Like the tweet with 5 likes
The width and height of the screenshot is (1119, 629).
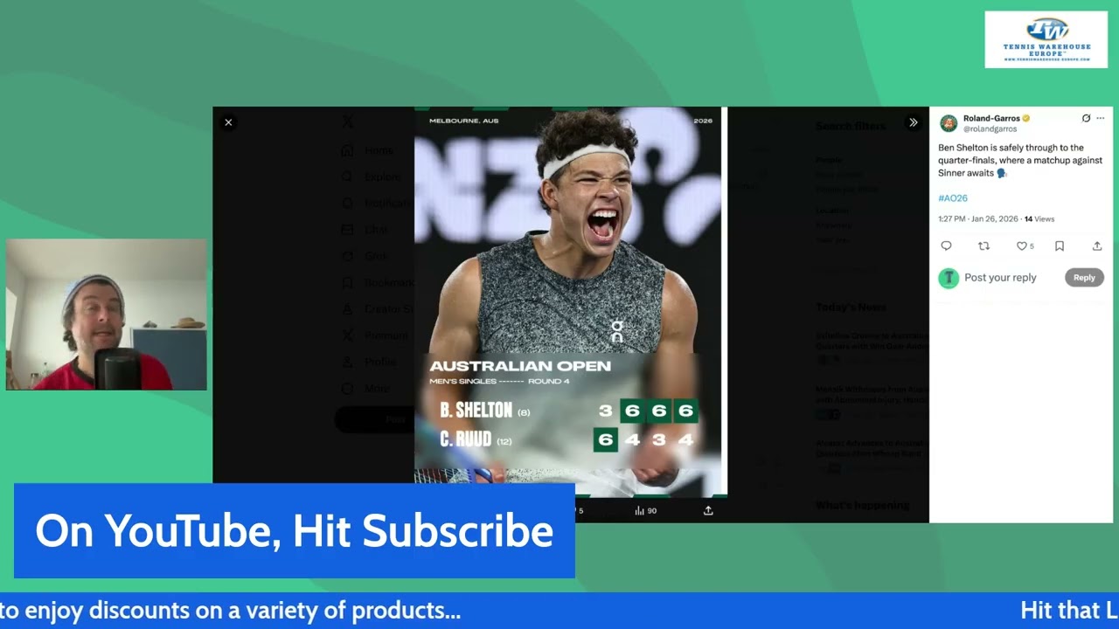pyautogui.click(x=1025, y=246)
